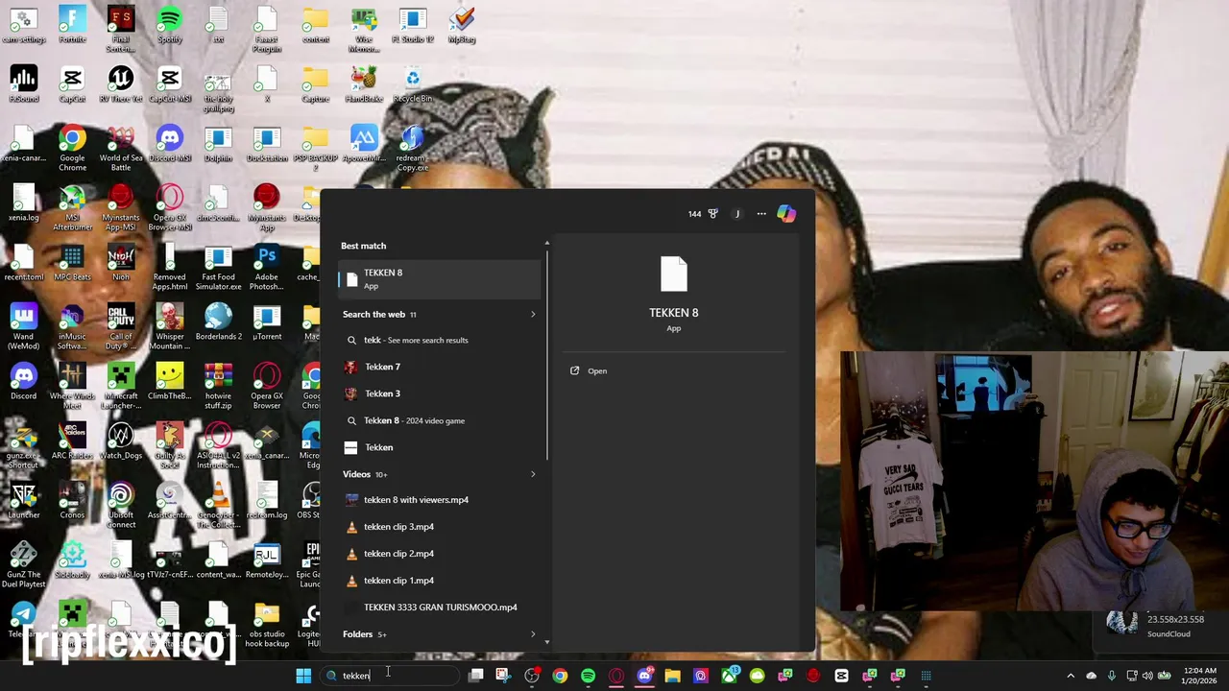Click the search results scrollbar
1229x691 pixels.
(x=547, y=355)
